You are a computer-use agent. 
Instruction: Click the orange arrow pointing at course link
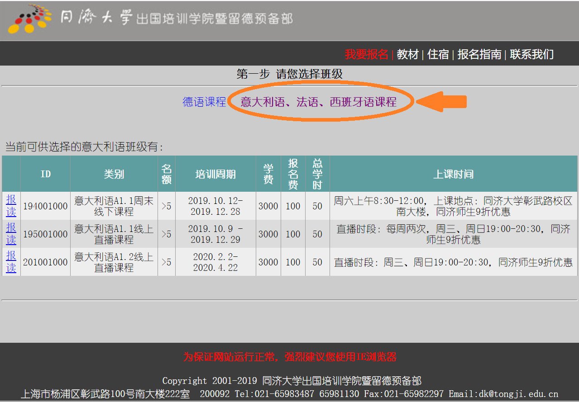pyautogui.click(x=441, y=101)
